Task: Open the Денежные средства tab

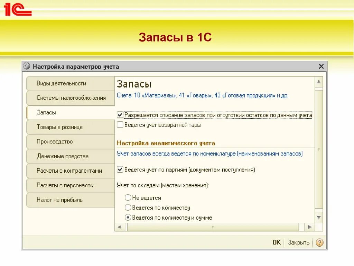Action: (71, 156)
